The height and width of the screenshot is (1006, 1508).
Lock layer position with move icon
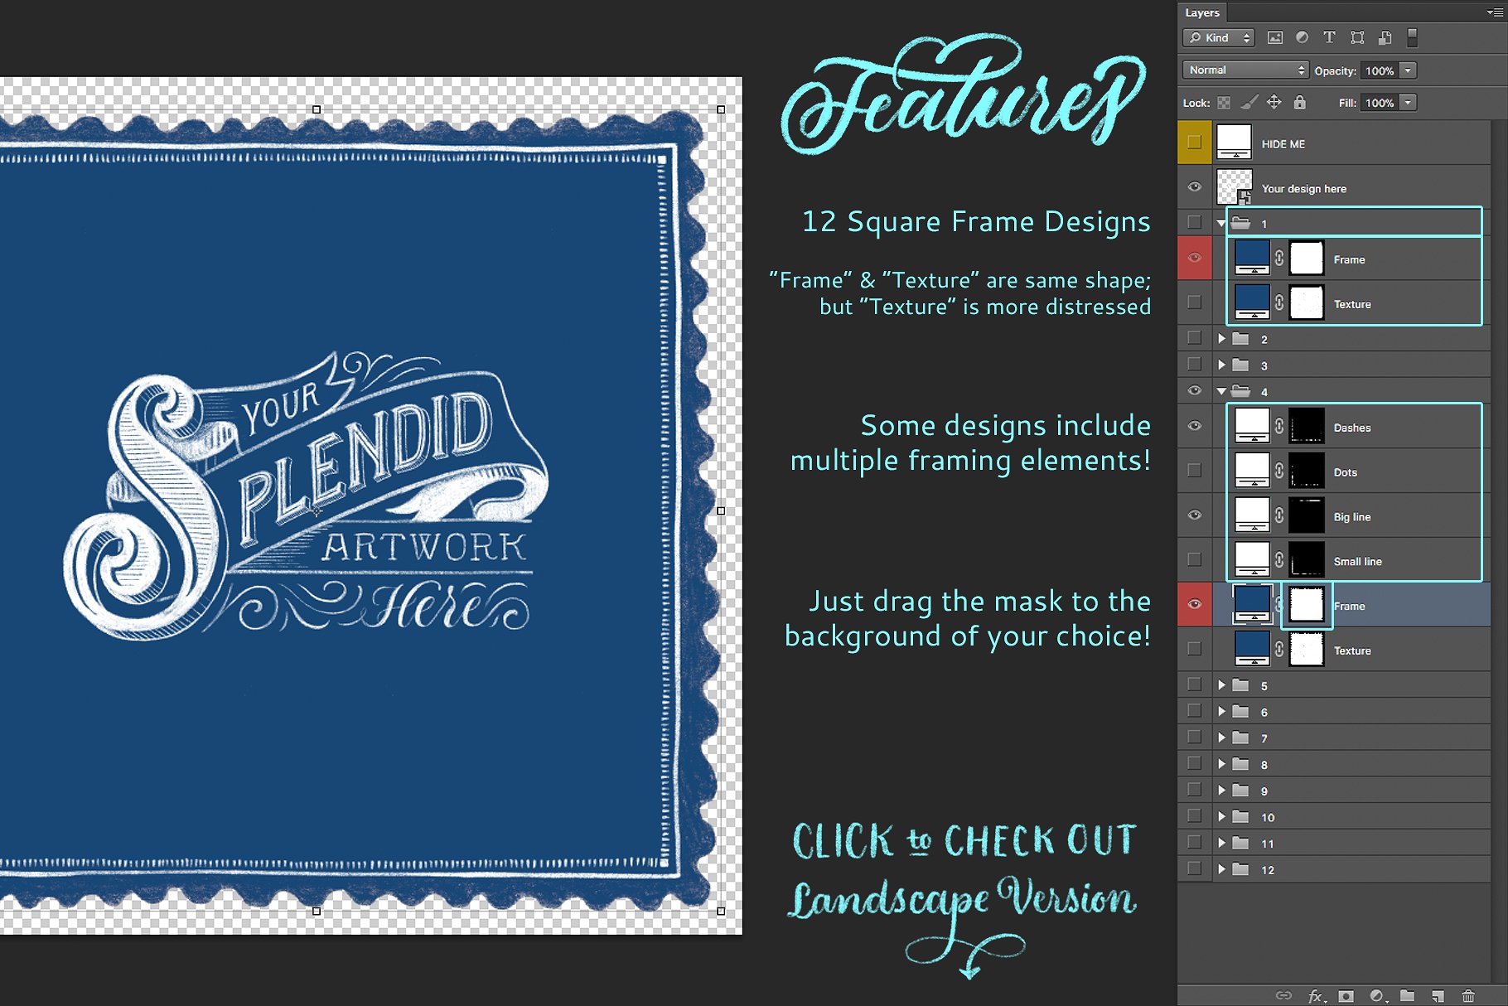[1274, 103]
